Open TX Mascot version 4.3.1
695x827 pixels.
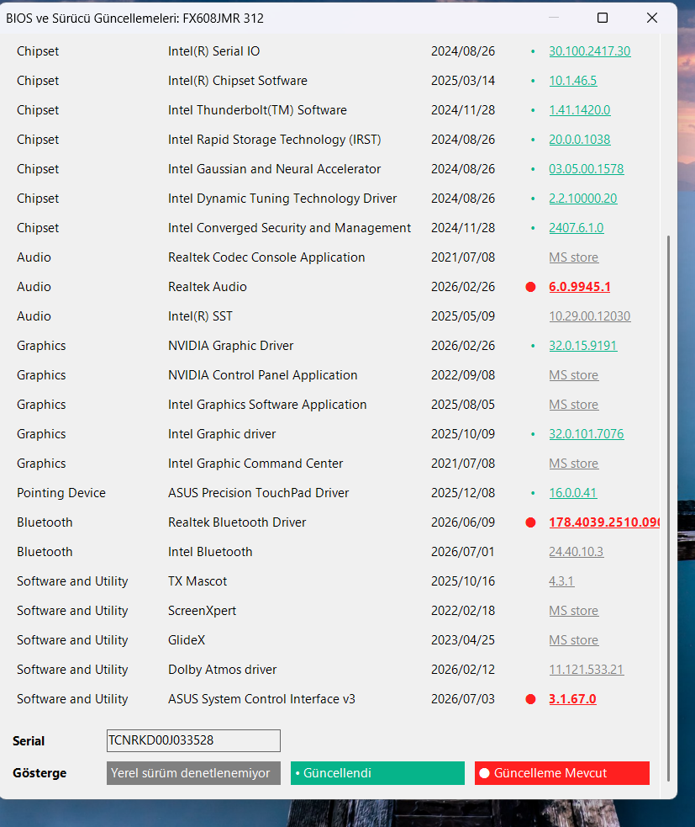(561, 581)
